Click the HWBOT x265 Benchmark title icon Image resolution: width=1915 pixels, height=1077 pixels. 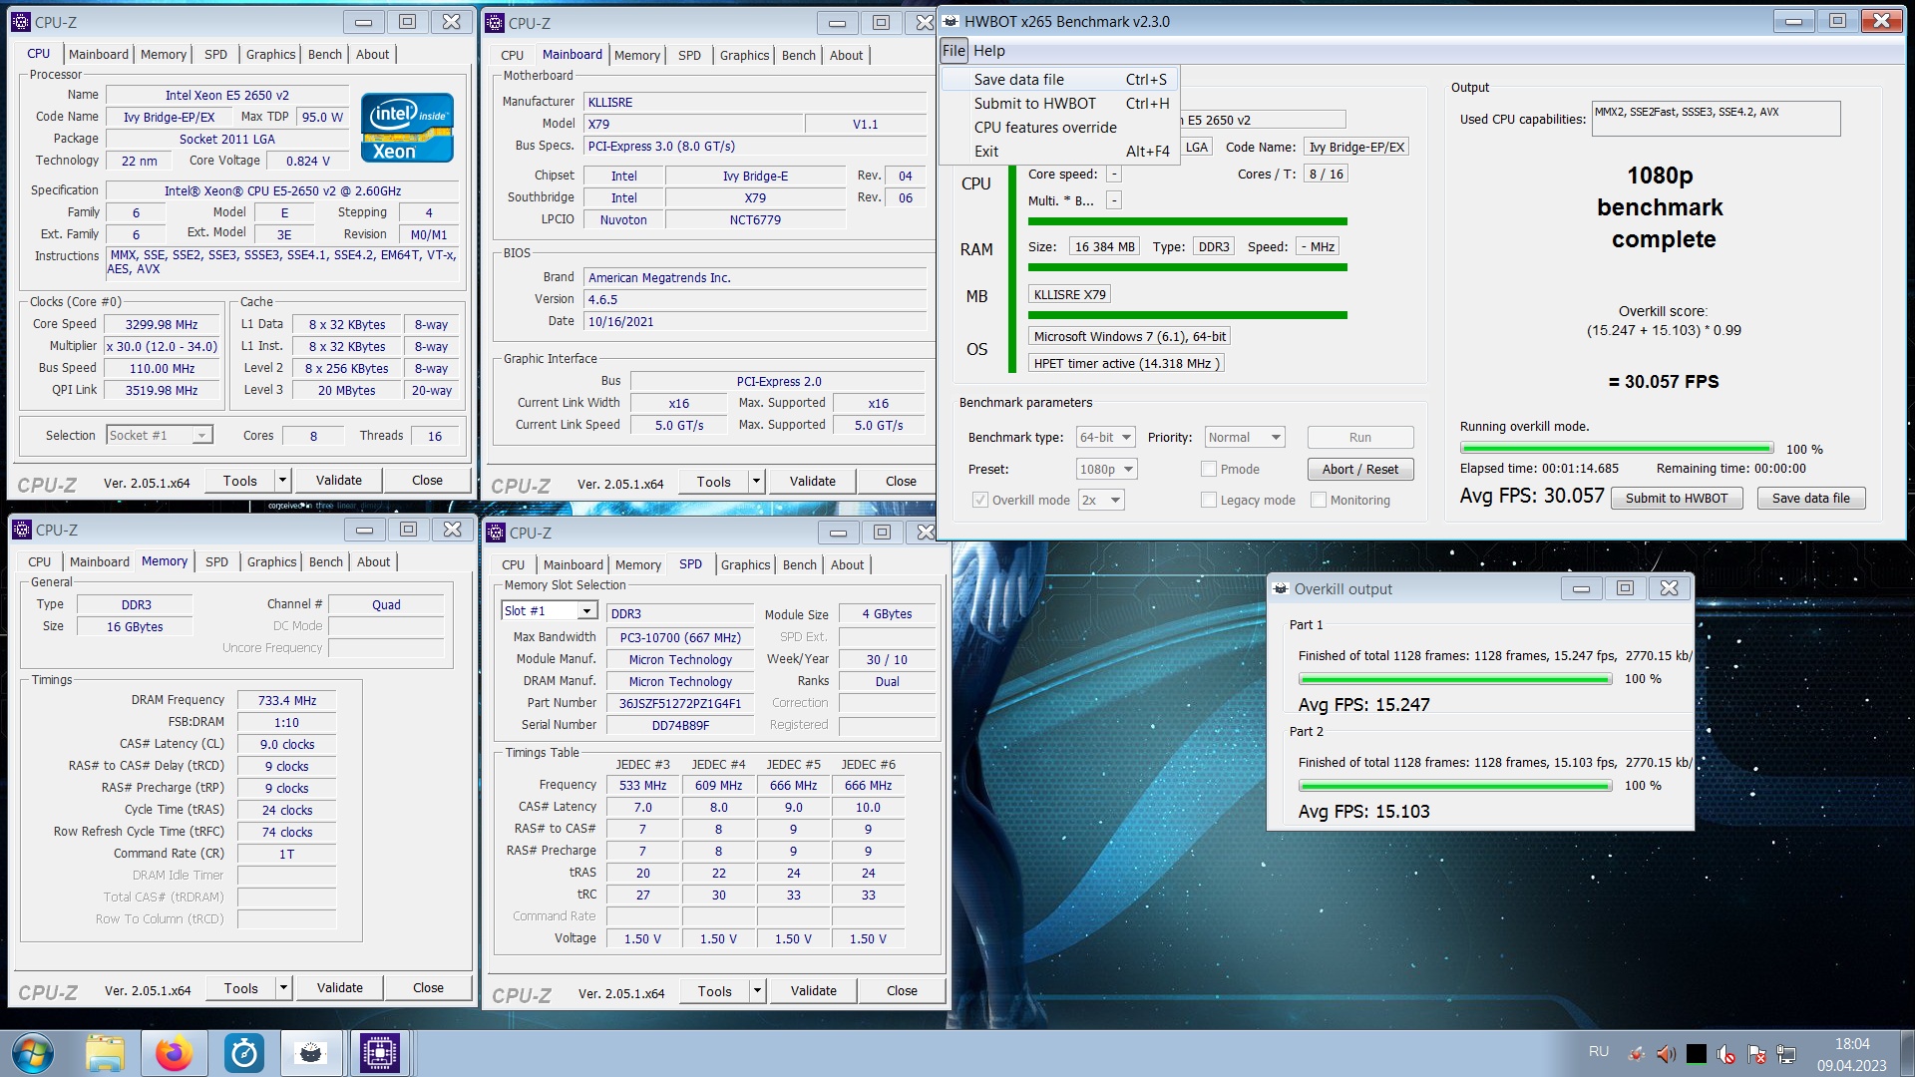pyautogui.click(x=951, y=21)
